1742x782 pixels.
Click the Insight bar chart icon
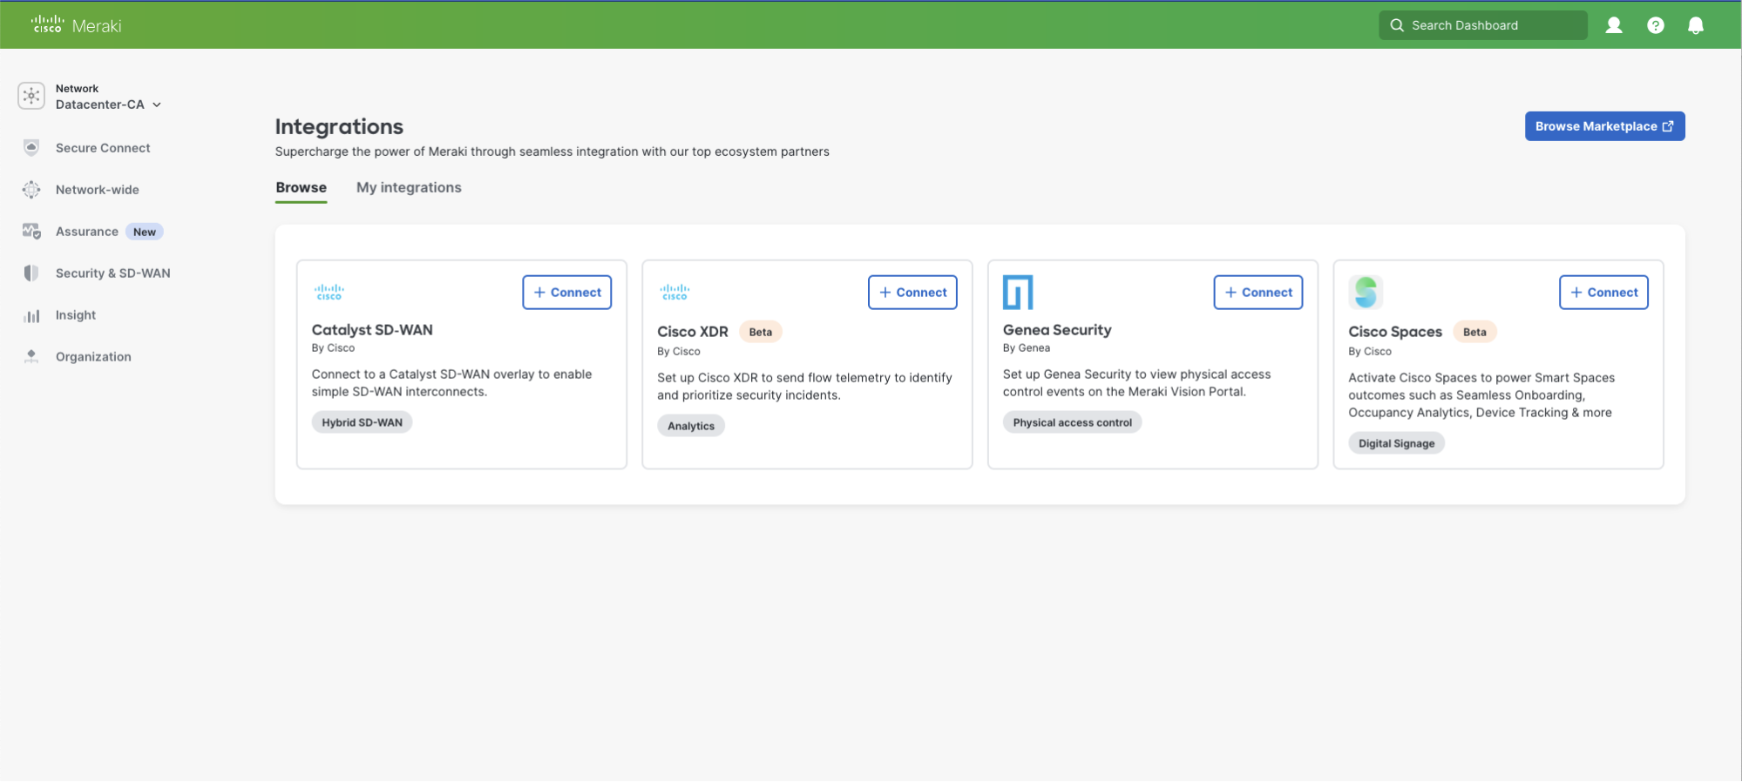(31, 315)
